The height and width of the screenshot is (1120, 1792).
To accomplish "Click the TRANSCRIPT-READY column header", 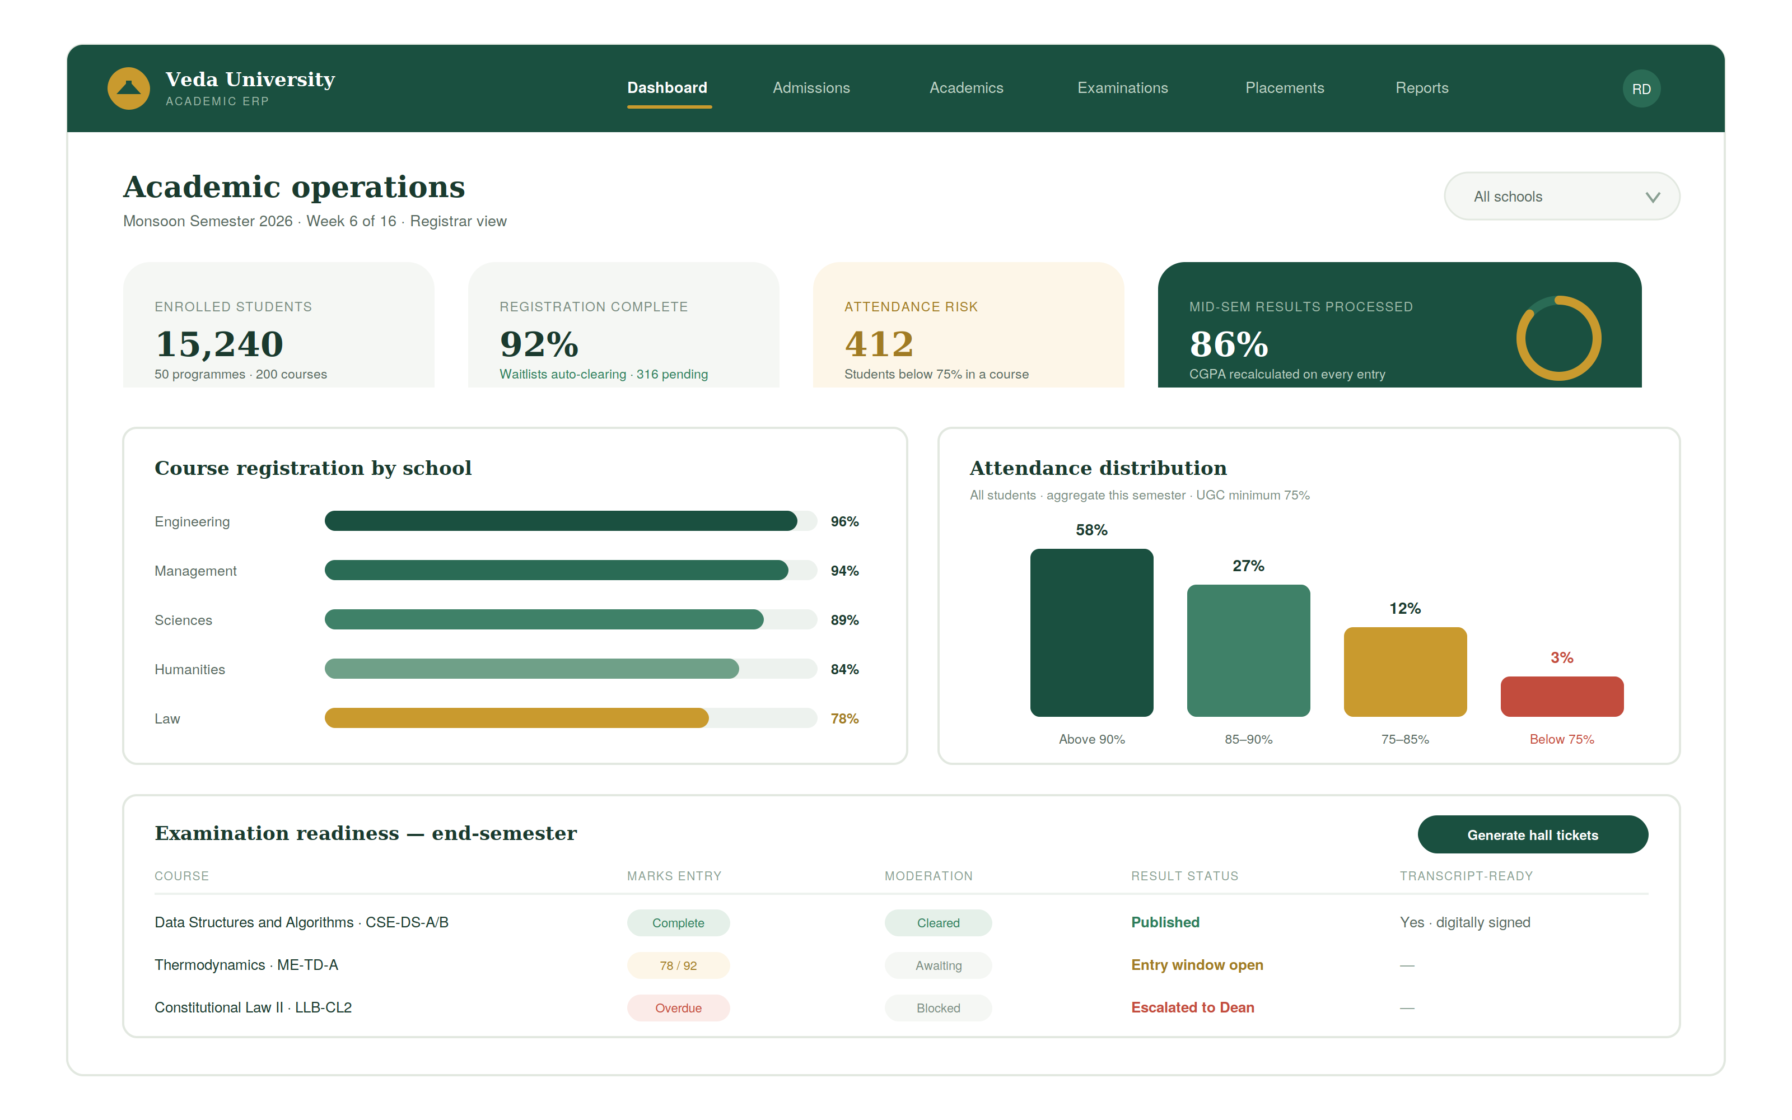I will [x=1466, y=875].
